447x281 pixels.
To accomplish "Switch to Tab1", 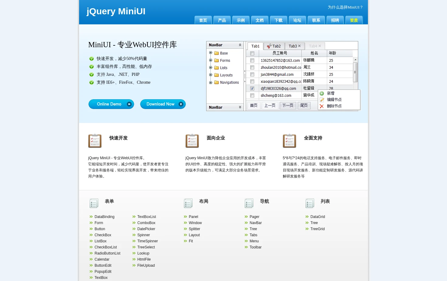I will pyautogui.click(x=255, y=46).
